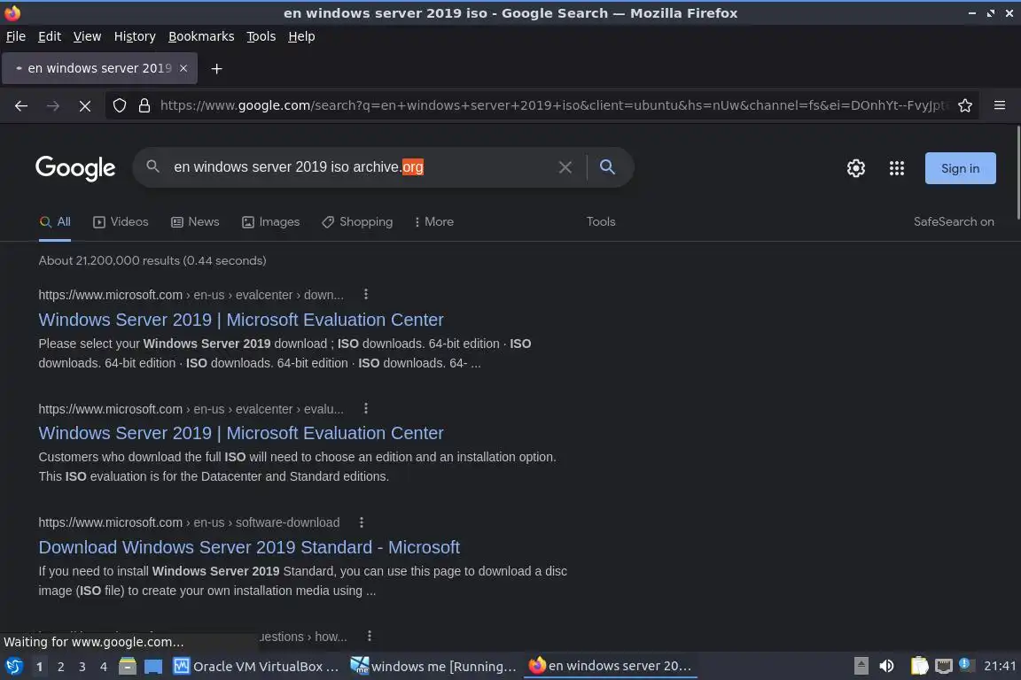Open the Bookmarks menu
1021x680 pixels.
[x=201, y=36]
